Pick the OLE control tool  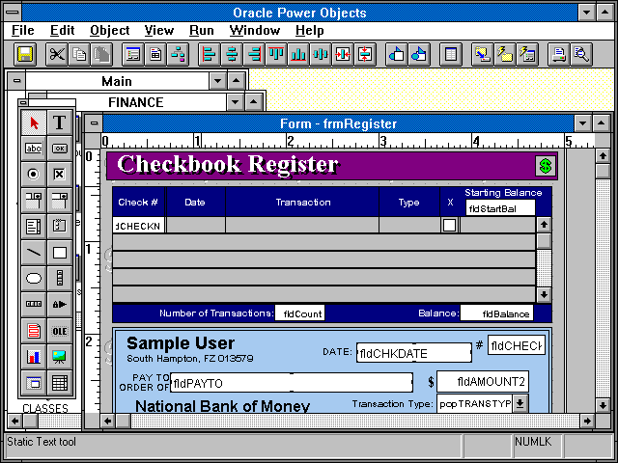pos(59,331)
